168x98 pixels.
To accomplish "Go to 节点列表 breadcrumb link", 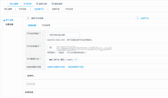I will point(22,9).
